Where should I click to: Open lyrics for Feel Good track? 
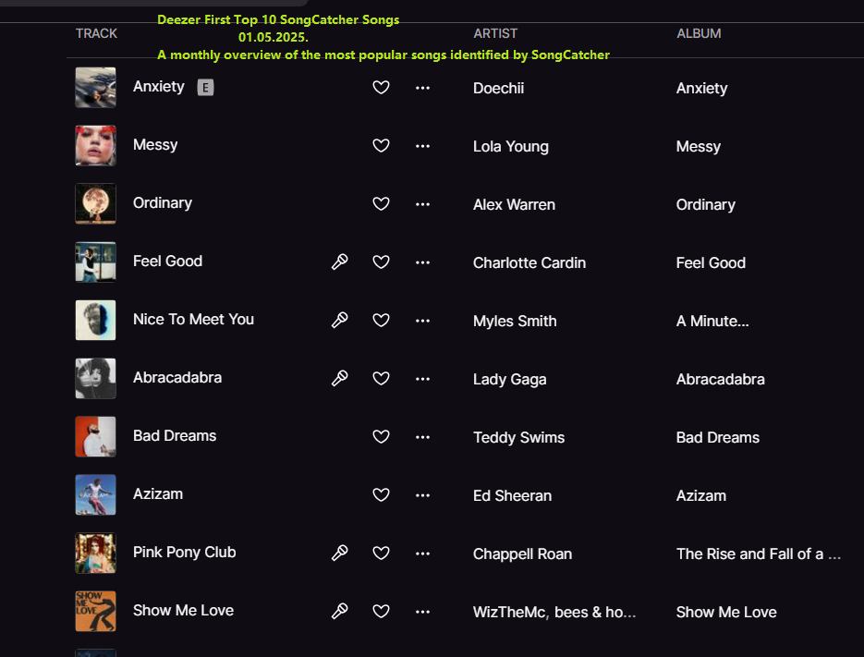339,262
